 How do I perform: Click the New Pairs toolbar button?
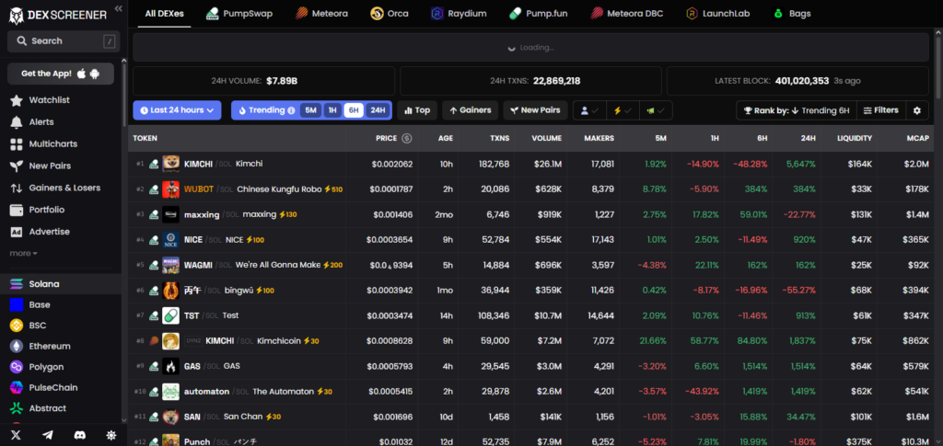click(535, 110)
